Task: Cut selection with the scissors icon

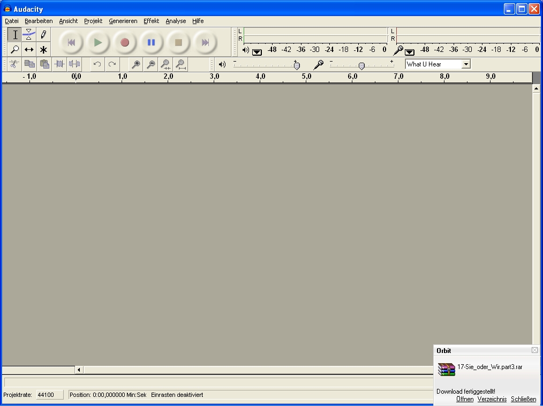Action: pos(14,64)
